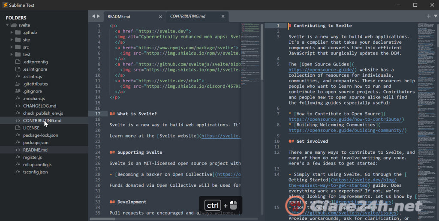This screenshot has height=221, width=439.
Task: Click the svelte.dev/blog link in line 14
Action: [364, 180]
